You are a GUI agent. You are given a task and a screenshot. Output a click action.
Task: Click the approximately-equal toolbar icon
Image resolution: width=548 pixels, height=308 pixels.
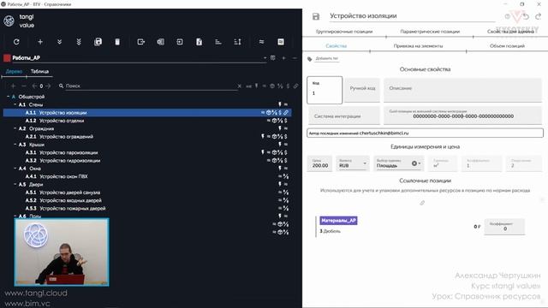261,42
